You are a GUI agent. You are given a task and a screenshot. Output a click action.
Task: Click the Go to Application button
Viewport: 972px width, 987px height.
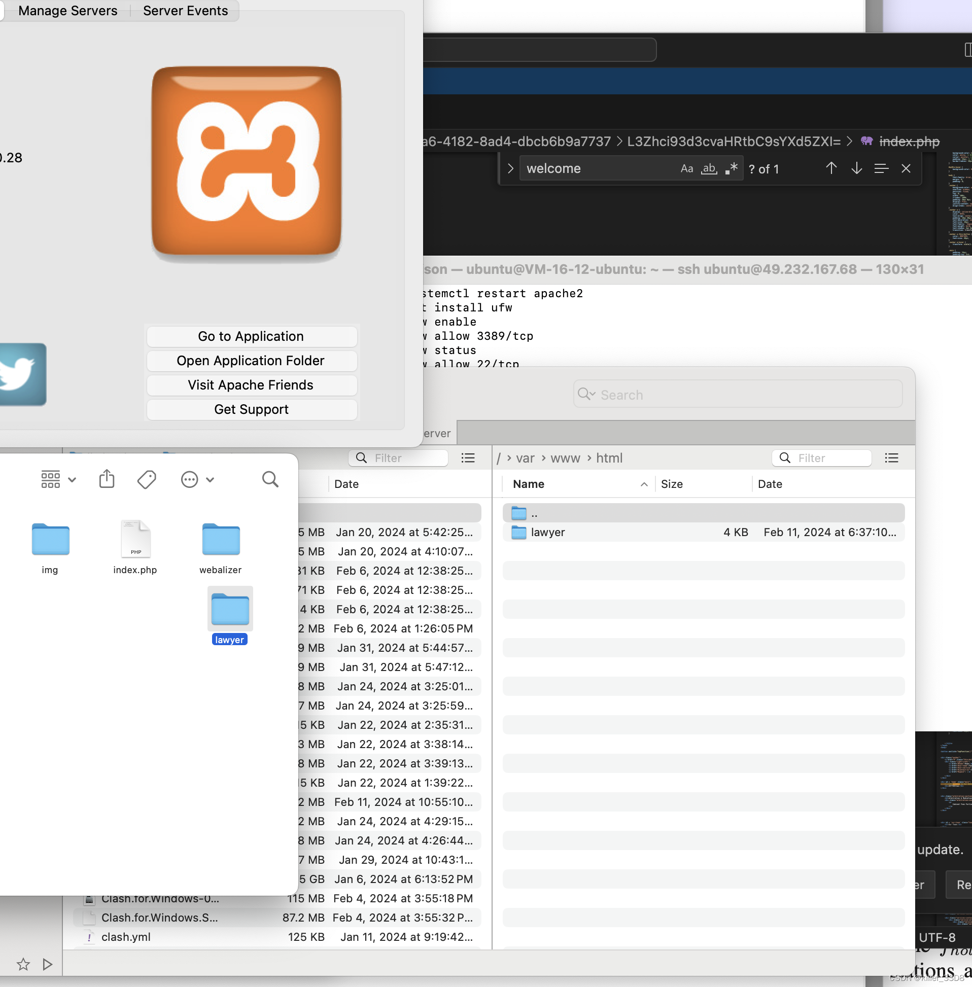[x=251, y=336]
